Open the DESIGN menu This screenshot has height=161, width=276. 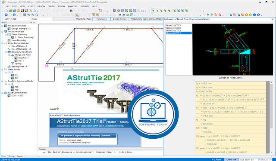coord(41,6)
